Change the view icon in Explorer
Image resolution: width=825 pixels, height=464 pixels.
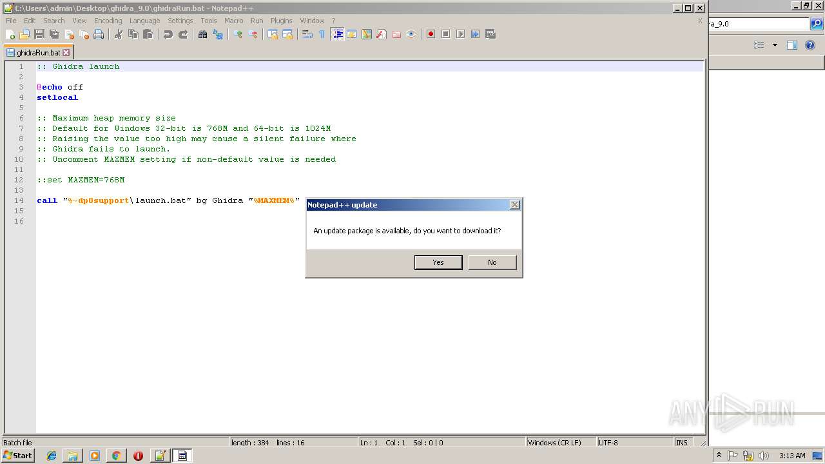click(x=759, y=45)
